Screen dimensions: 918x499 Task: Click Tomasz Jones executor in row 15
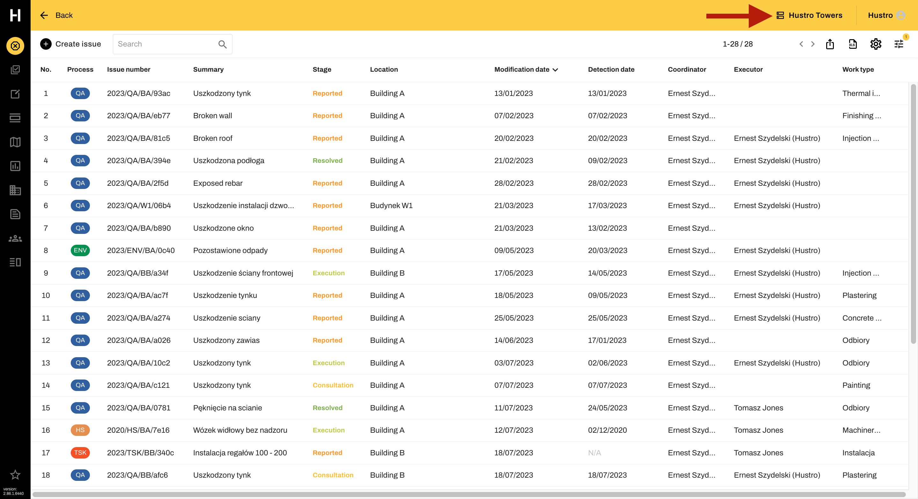[x=758, y=408]
